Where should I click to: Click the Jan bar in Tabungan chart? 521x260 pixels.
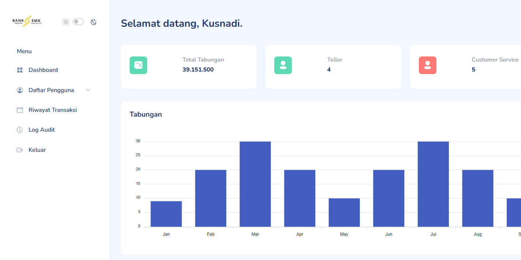pyautogui.click(x=166, y=214)
